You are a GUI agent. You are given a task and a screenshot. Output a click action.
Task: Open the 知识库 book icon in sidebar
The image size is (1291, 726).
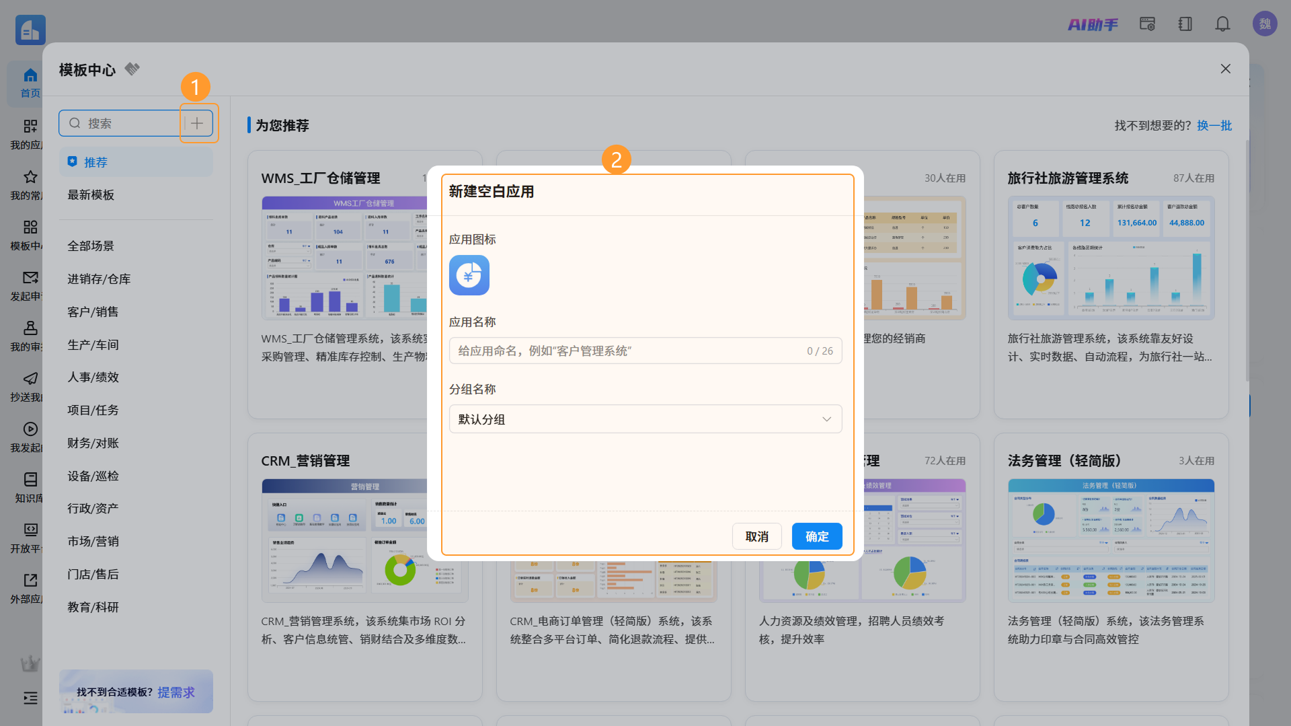pos(30,480)
